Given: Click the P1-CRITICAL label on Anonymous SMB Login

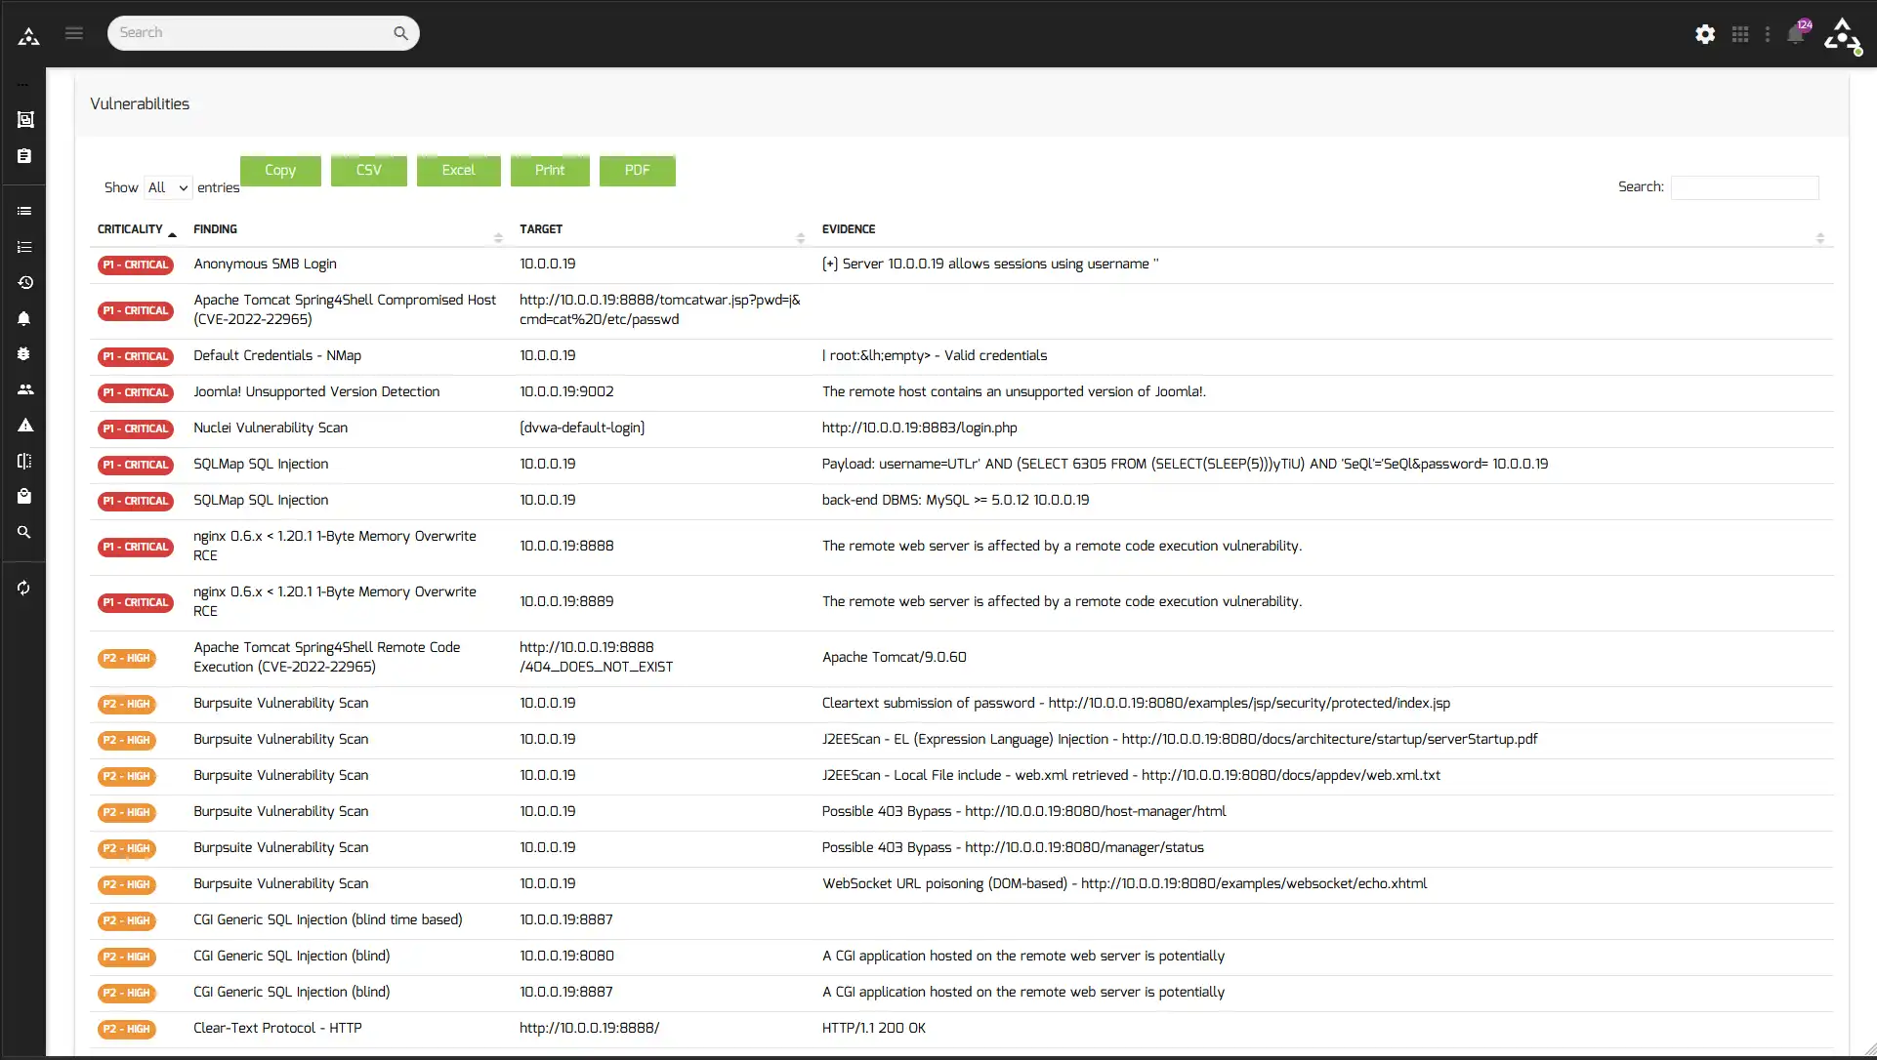Looking at the screenshot, I should [x=134, y=265].
